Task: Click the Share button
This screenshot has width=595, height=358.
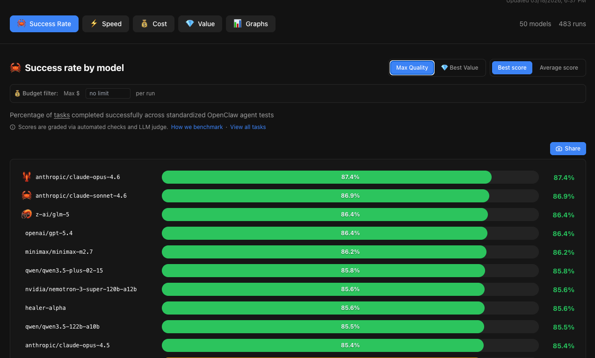Action: point(568,149)
